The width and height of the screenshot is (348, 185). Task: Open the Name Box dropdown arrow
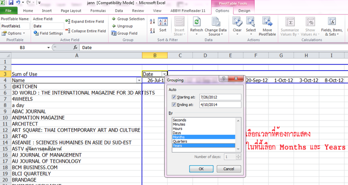point(48,47)
